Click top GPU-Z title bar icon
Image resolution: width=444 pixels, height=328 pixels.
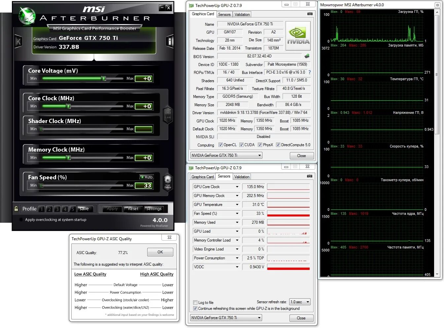191,6
